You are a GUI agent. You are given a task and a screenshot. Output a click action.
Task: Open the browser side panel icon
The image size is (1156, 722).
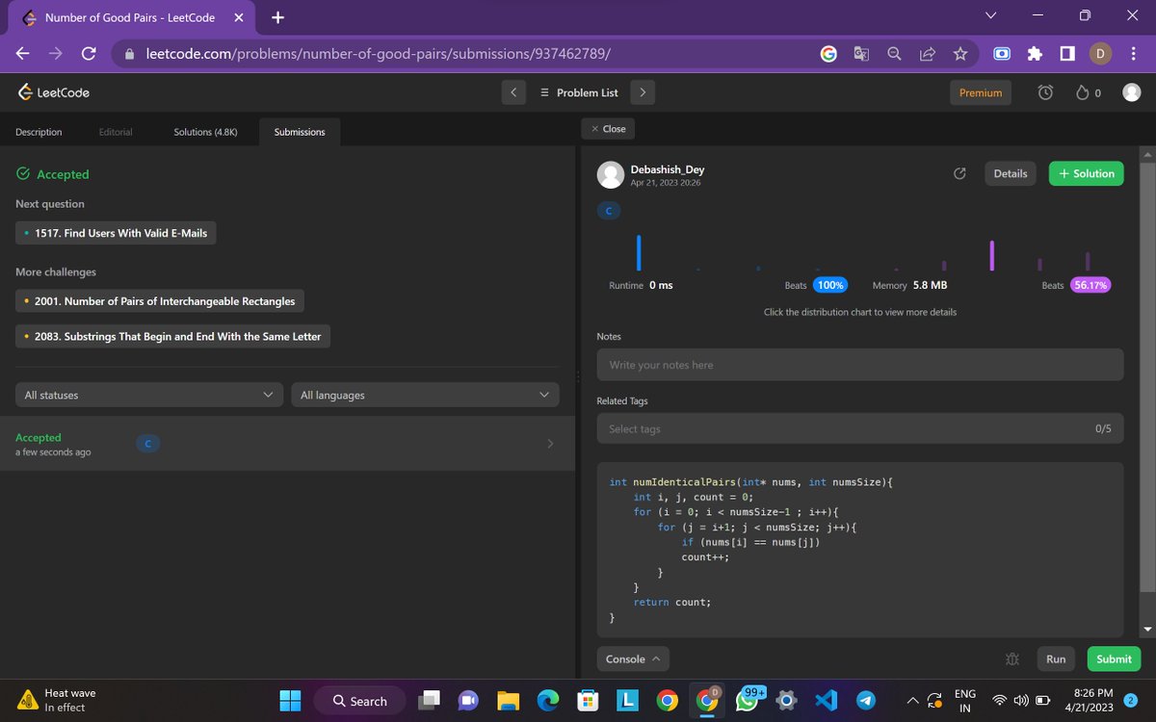tap(1067, 54)
